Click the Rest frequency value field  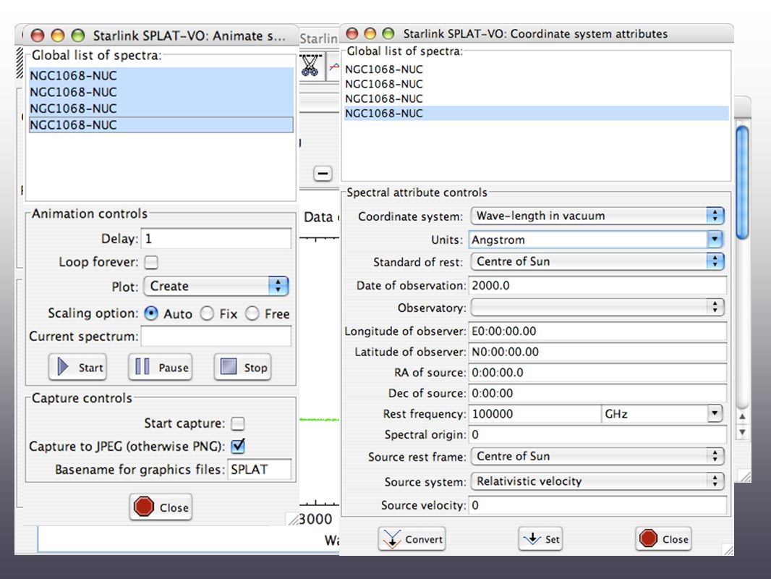click(x=535, y=414)
